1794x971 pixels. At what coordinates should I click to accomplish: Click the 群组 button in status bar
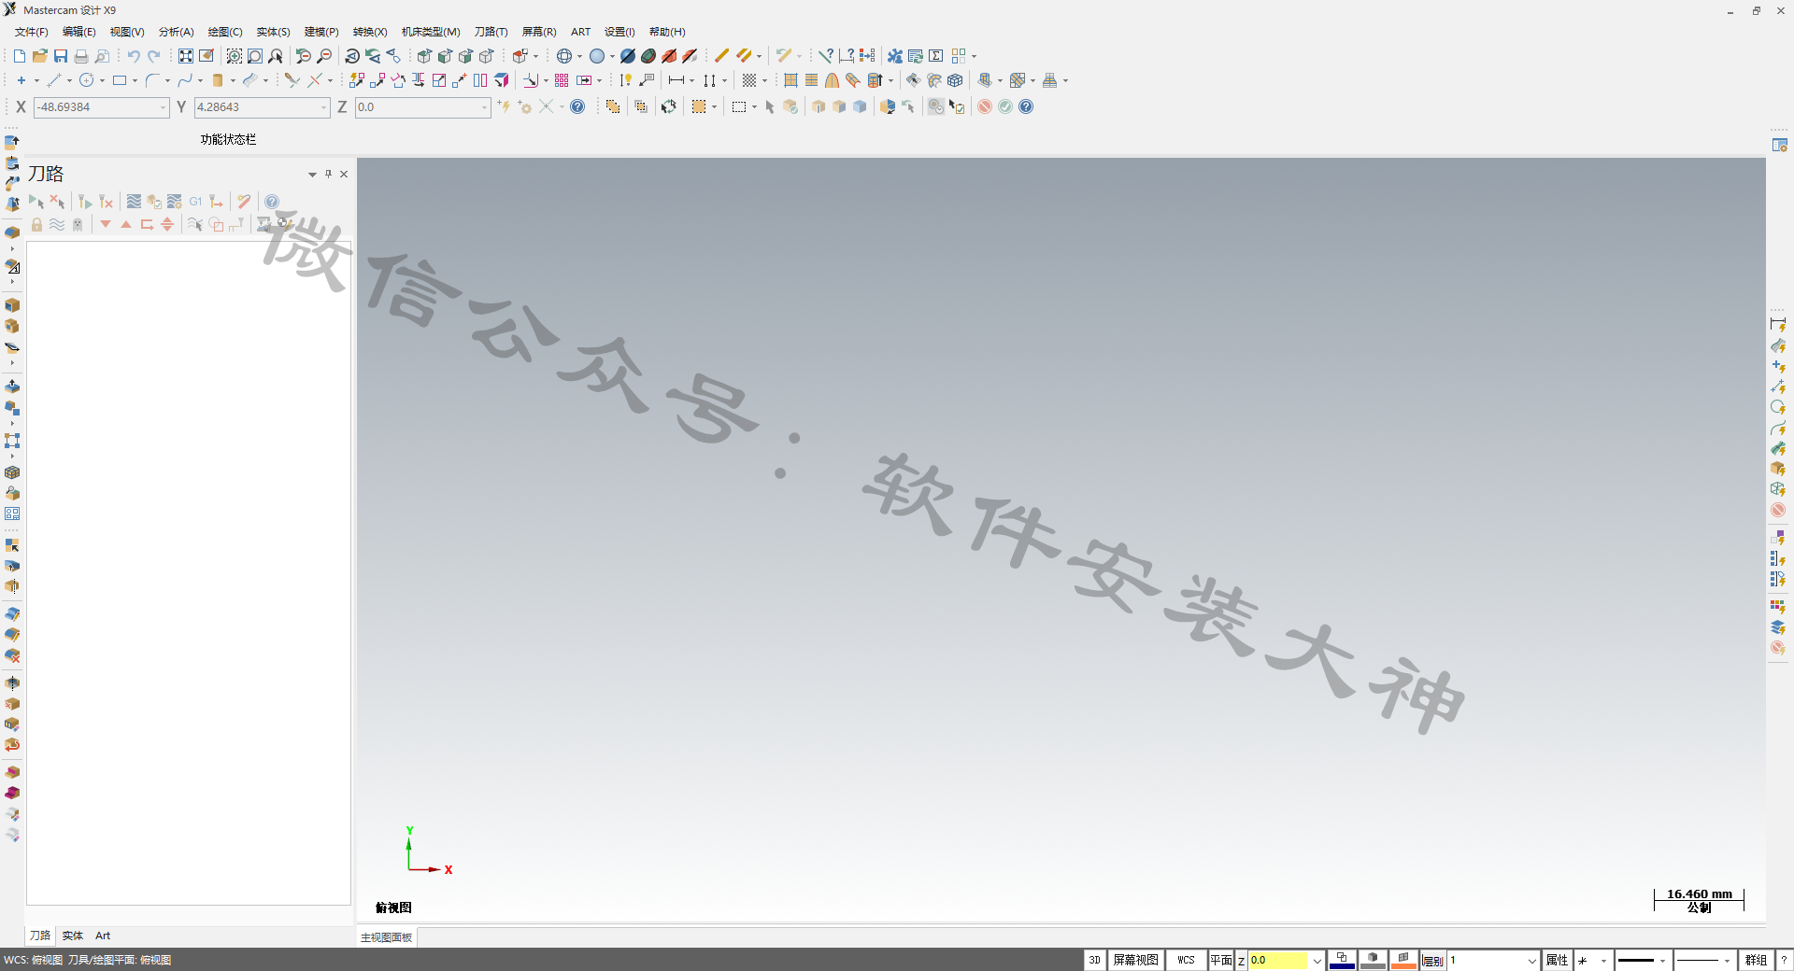pyautogui.click(x=1756, y=960)
